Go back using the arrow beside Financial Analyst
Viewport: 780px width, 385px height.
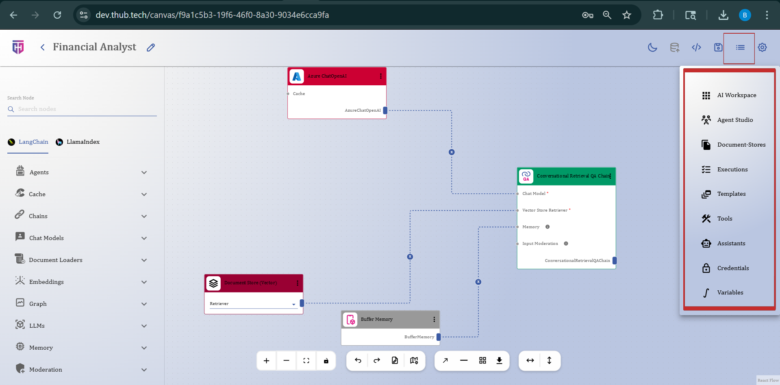point(43,48)
